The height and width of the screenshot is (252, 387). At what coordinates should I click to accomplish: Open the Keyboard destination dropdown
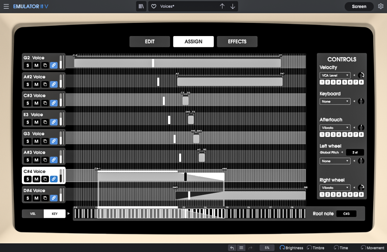[335, 102]
